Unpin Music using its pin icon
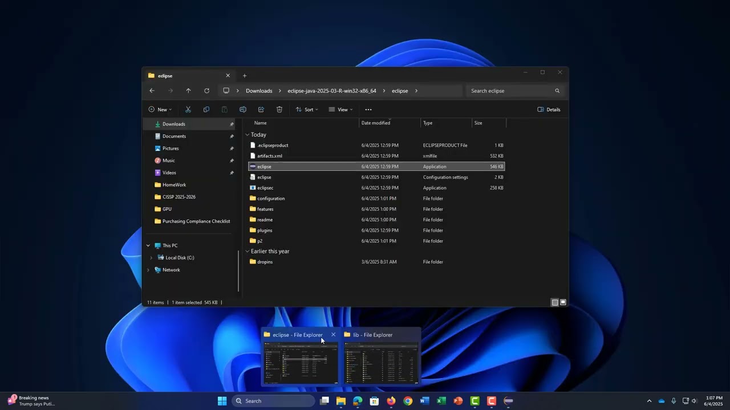This screenshot has height=410, width=730. pyautogui.click(x=232, y=161)
